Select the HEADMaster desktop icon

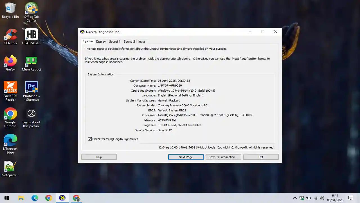(x=31, y=37)
